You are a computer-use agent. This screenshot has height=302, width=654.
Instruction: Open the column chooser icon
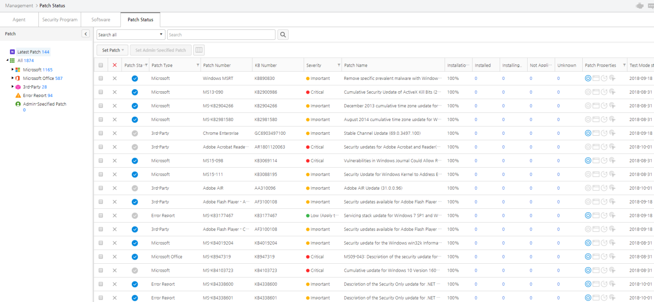tap(199, 50)
